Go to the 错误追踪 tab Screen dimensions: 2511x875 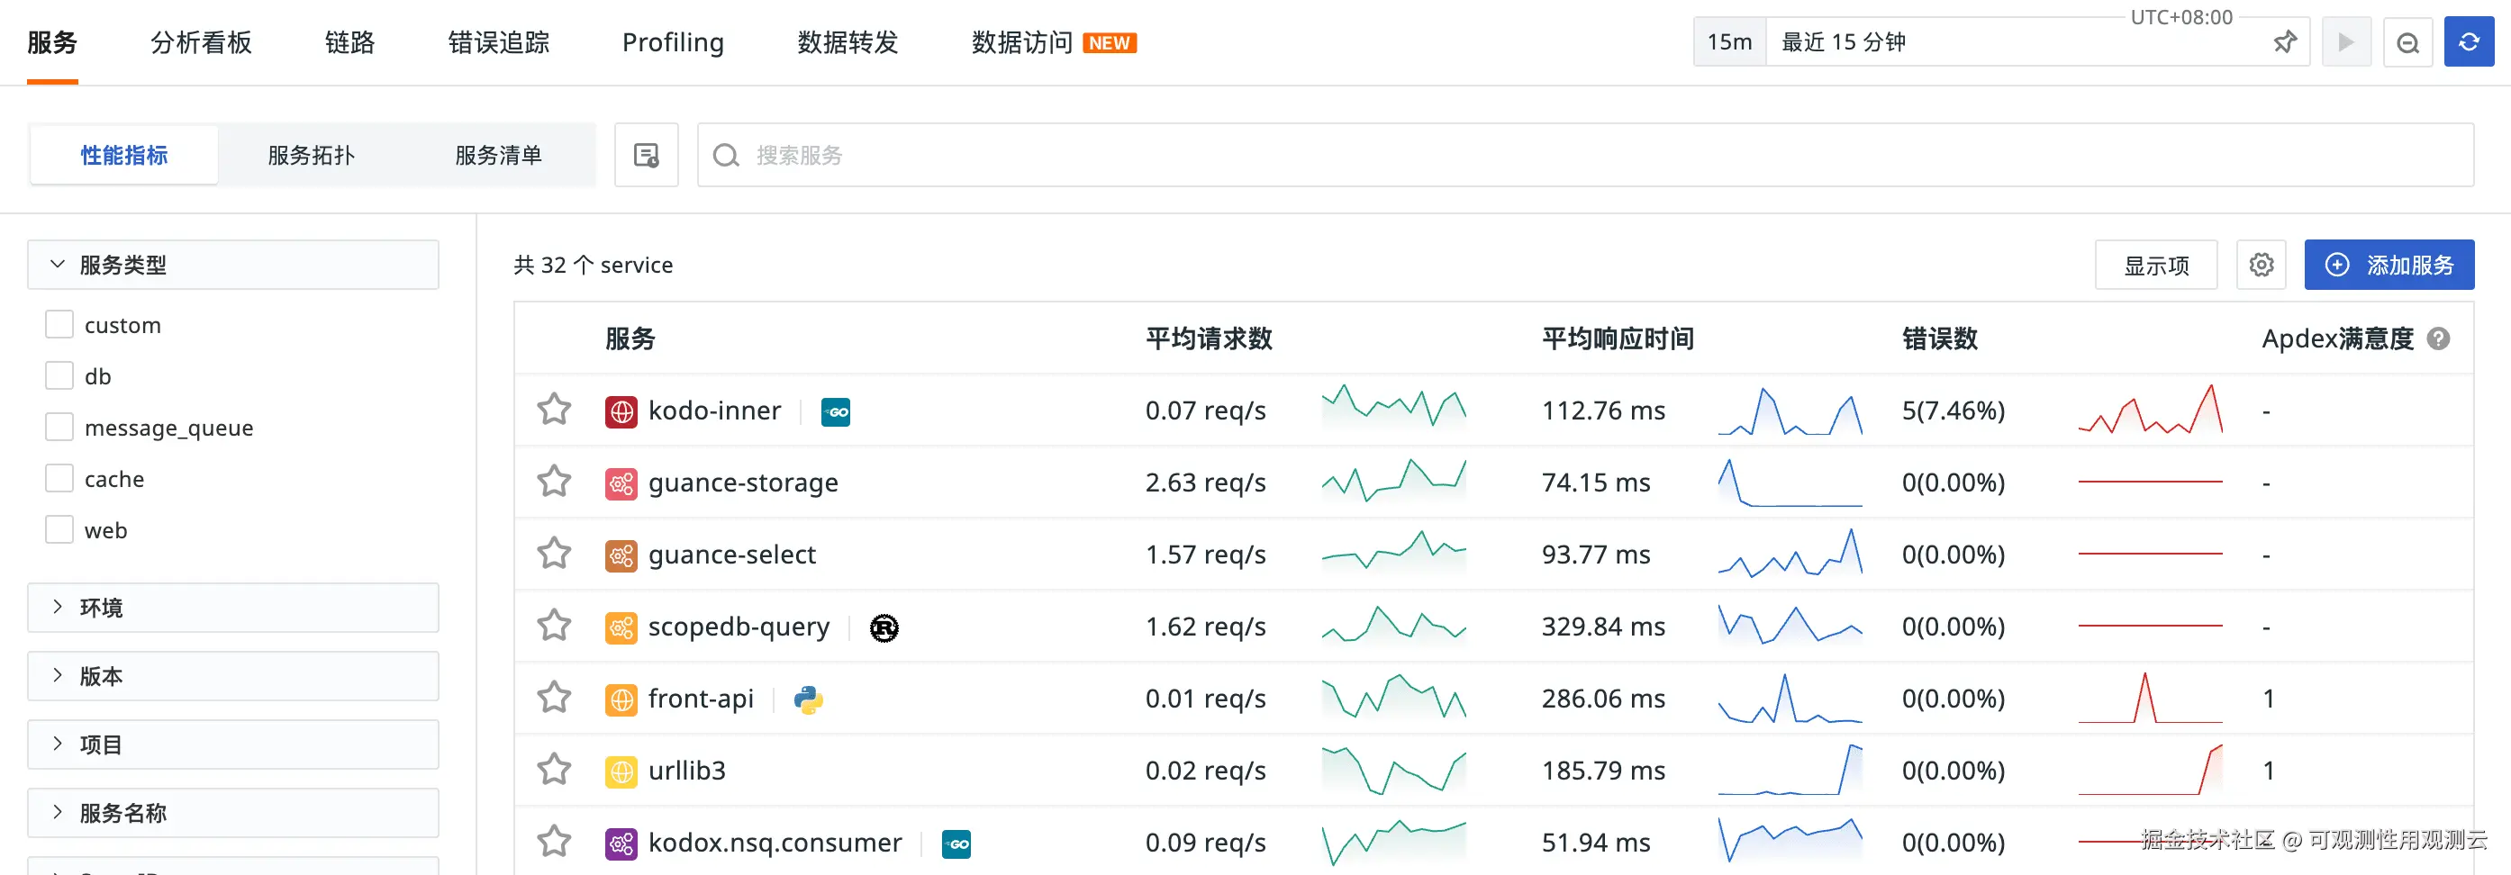499,42
